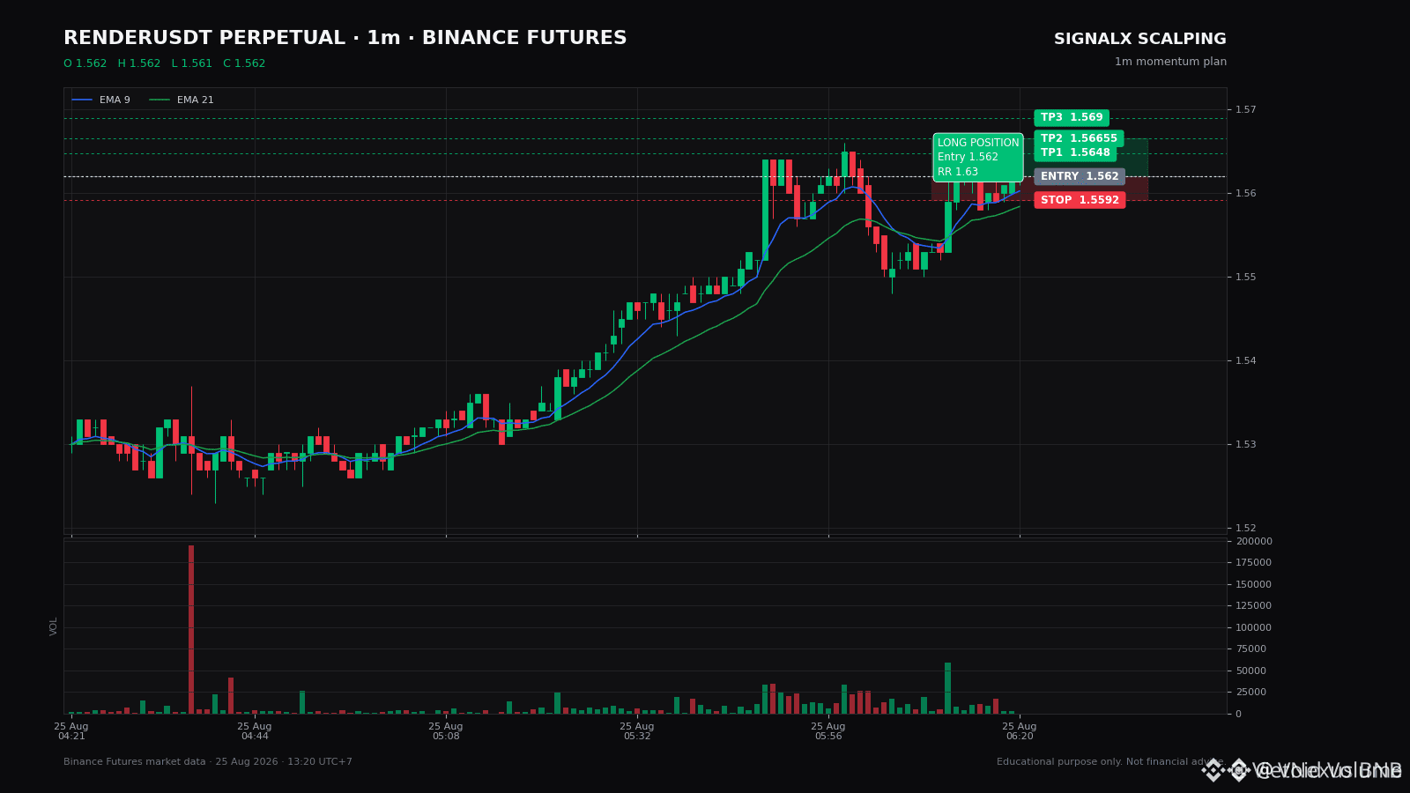Click the 25000 volume axis tick
The height and width of the screenshot is (793, 1410).
(x=1250, y=693)
